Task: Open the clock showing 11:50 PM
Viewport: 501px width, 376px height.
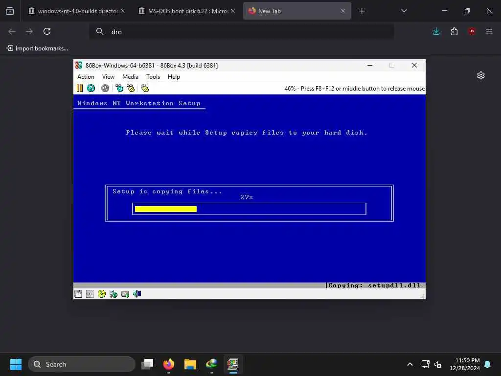Action: [x=465, y=364]
